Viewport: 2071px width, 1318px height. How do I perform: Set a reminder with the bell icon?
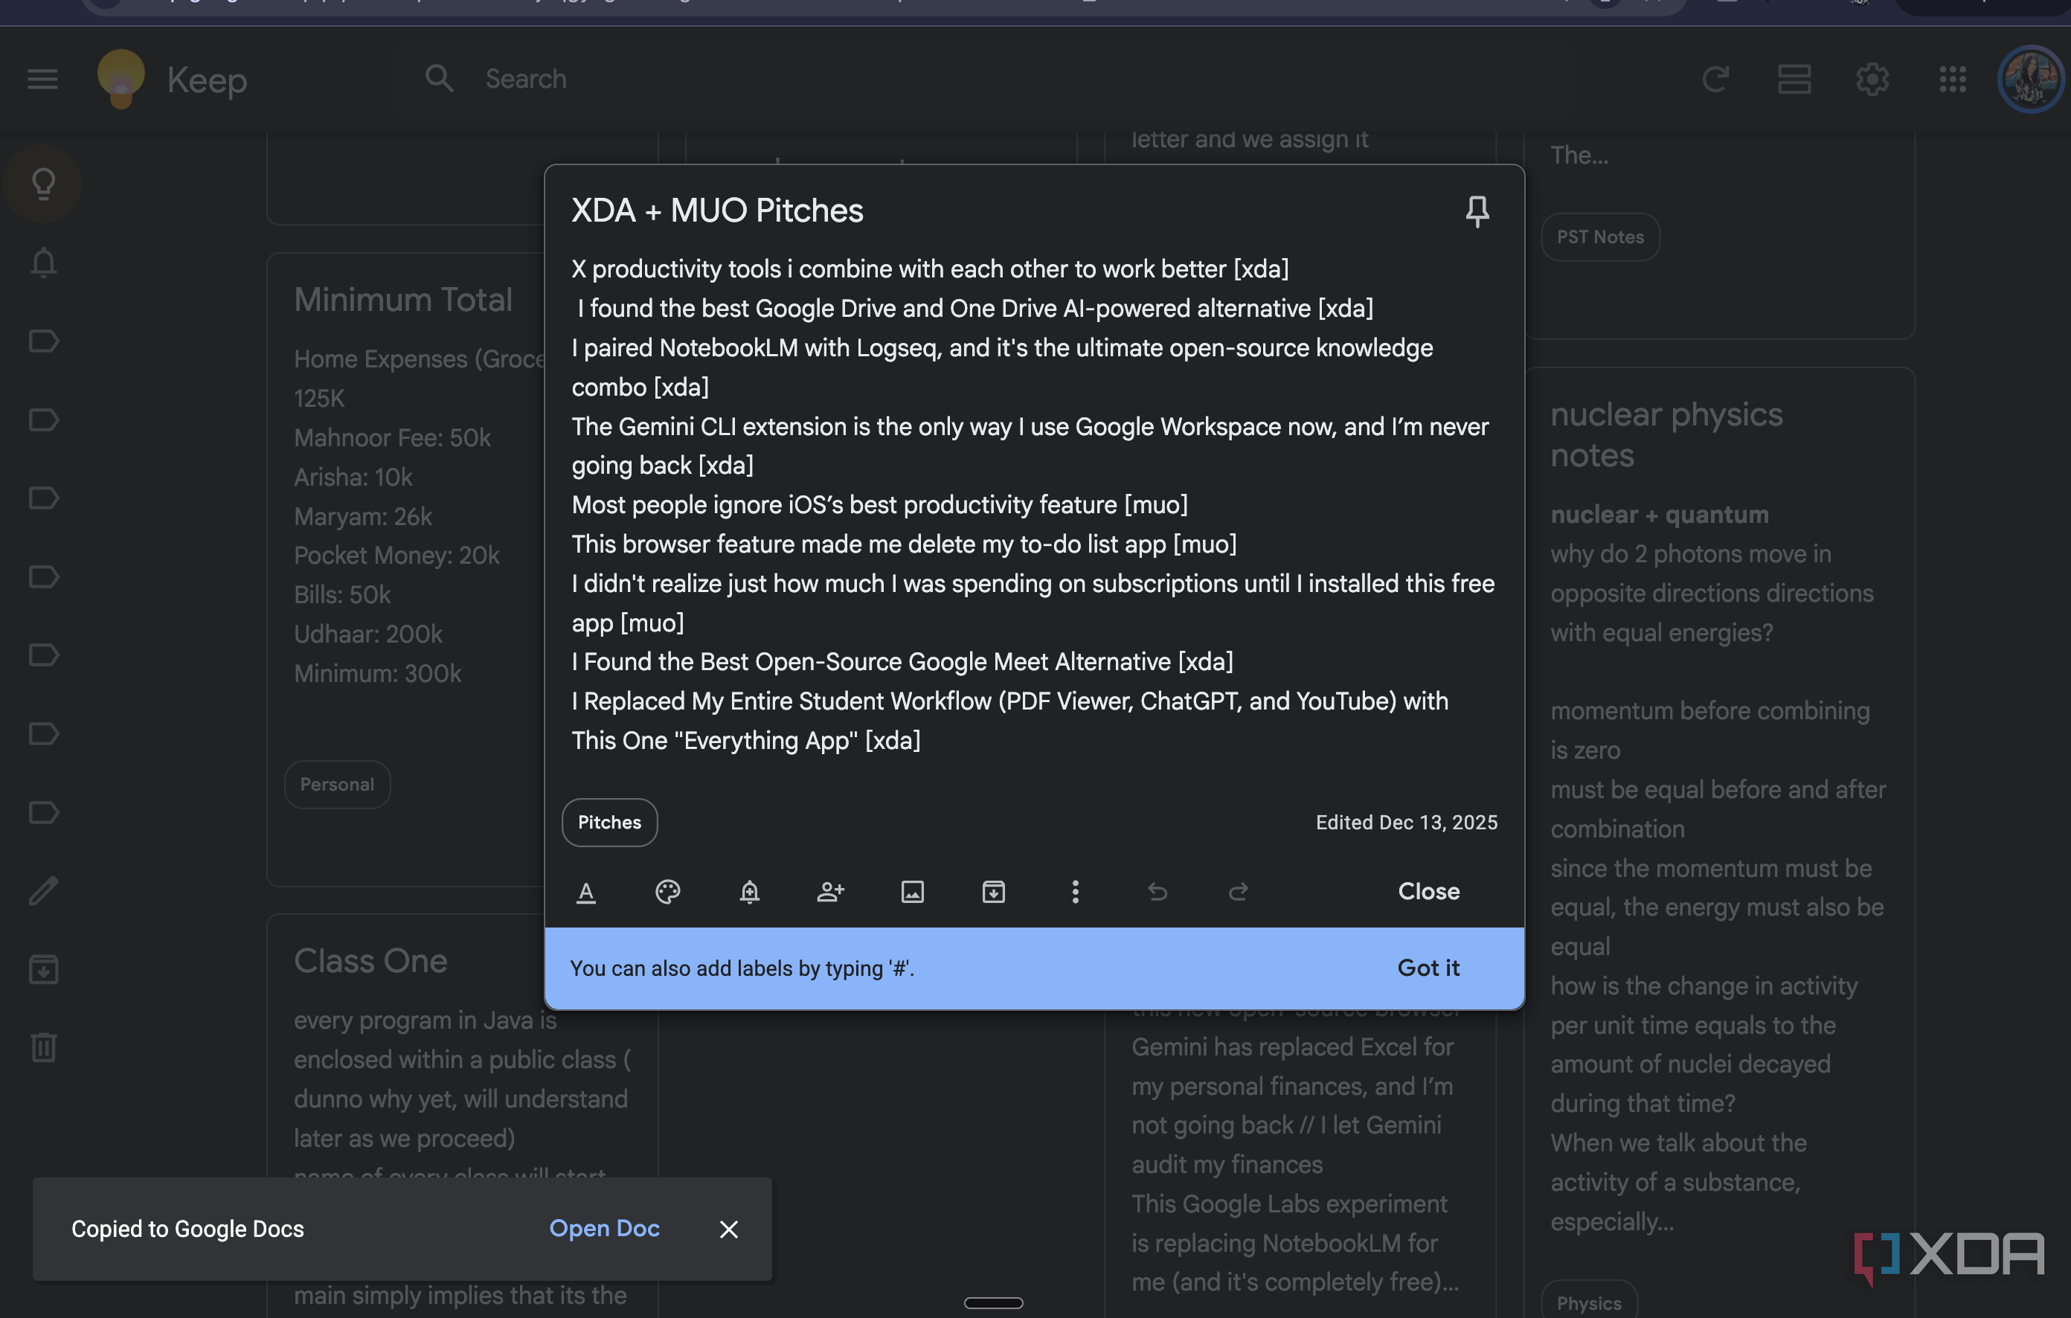pos(749,892)
